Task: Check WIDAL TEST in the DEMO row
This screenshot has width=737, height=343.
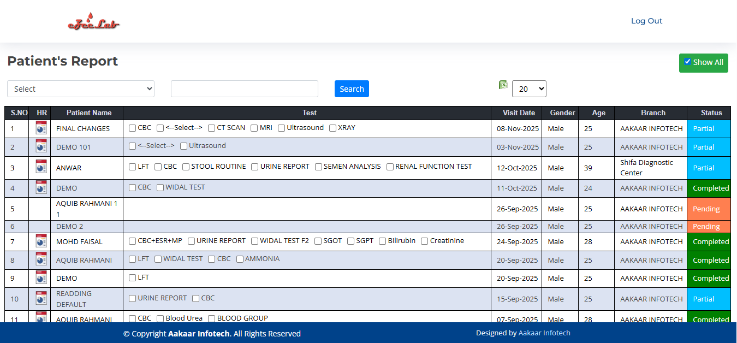Action: coord(159,187)
